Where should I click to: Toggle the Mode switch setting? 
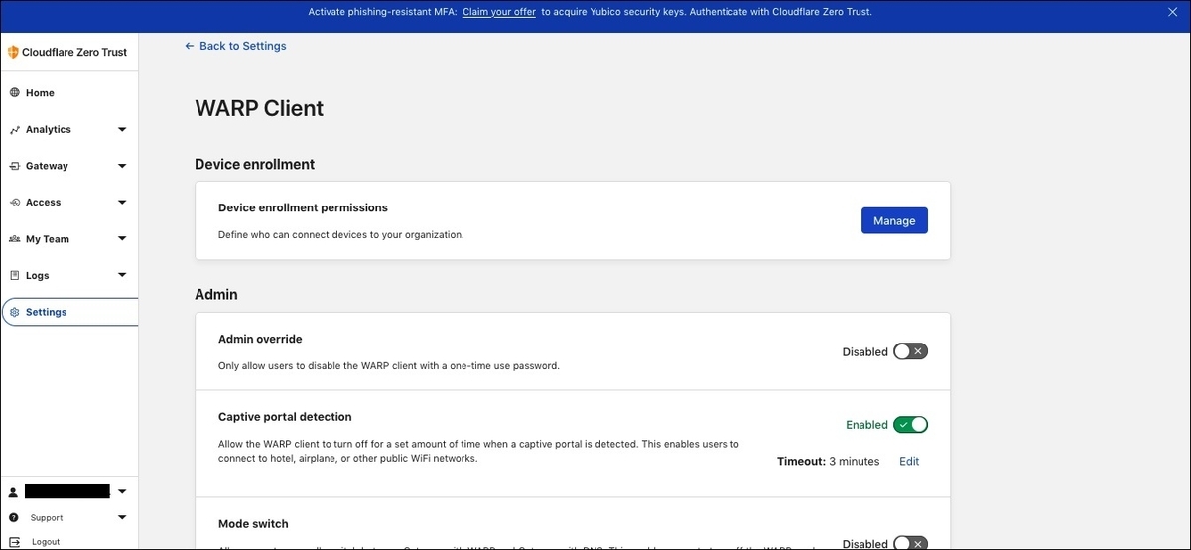point(910,543)
